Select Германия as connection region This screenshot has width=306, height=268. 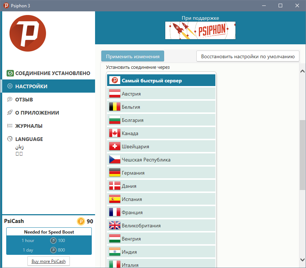(x=161, y=173)
